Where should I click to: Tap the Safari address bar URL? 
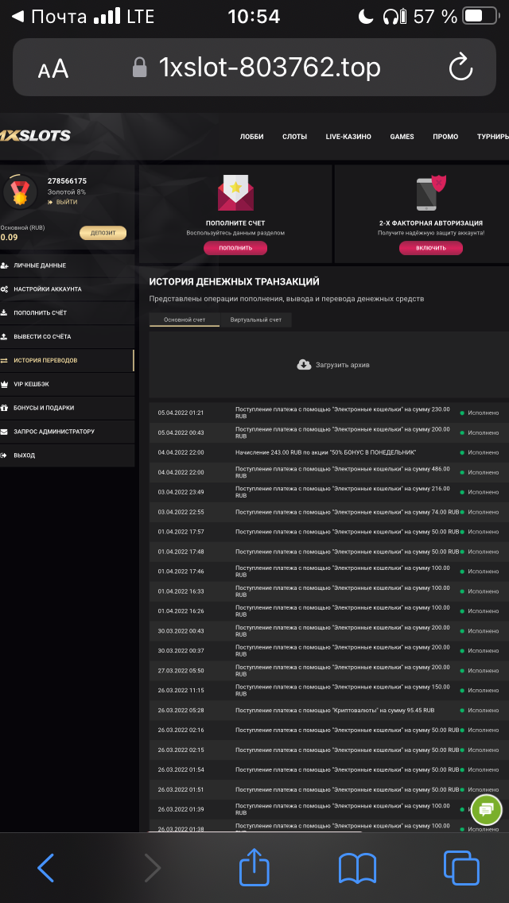pos(269,68)
